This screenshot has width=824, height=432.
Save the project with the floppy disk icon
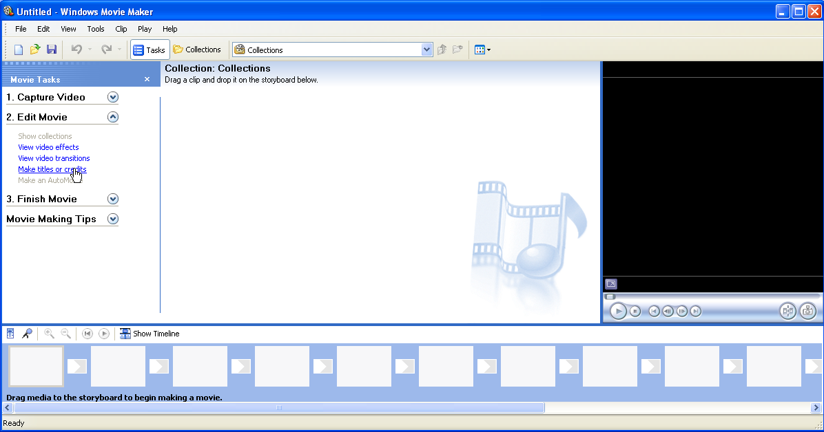click(x=52, y=50)
